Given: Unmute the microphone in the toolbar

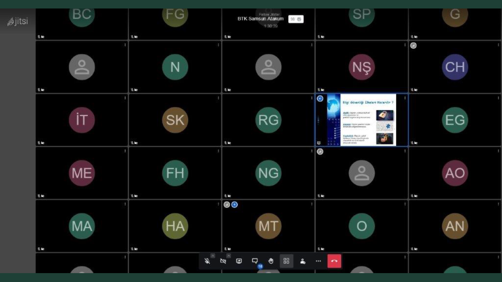Looking at the screenshot, I should [x=207, y=261].
